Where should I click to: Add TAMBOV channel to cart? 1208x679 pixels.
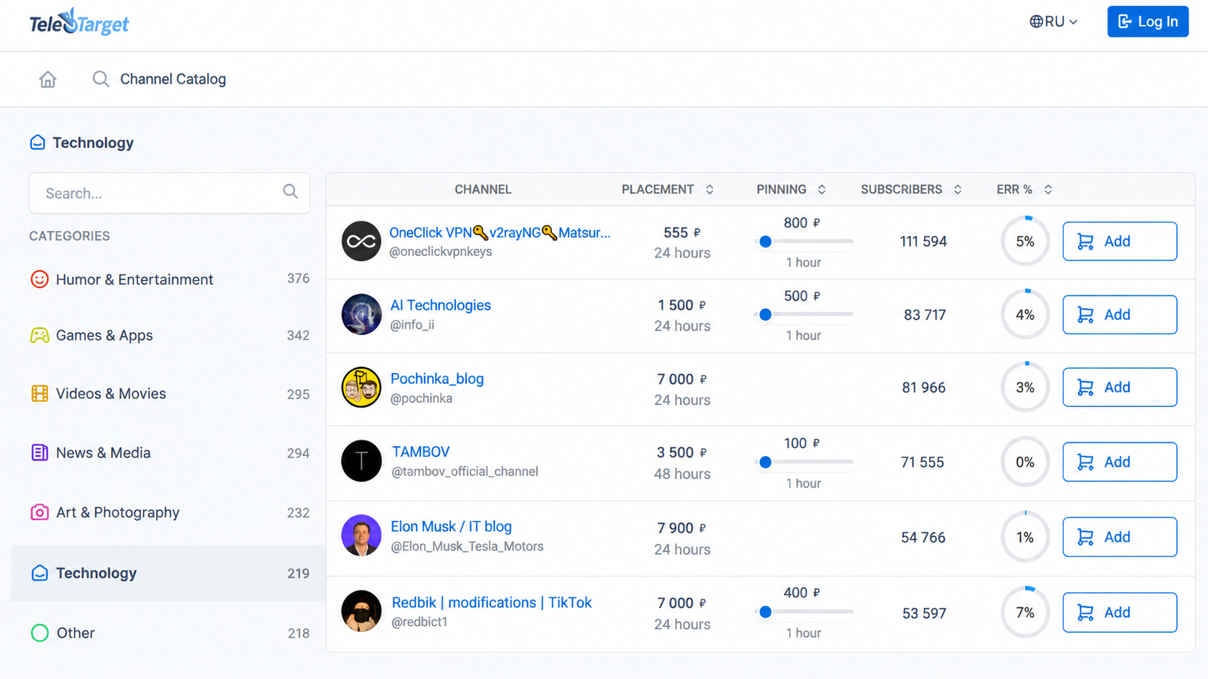point(1119,462)
